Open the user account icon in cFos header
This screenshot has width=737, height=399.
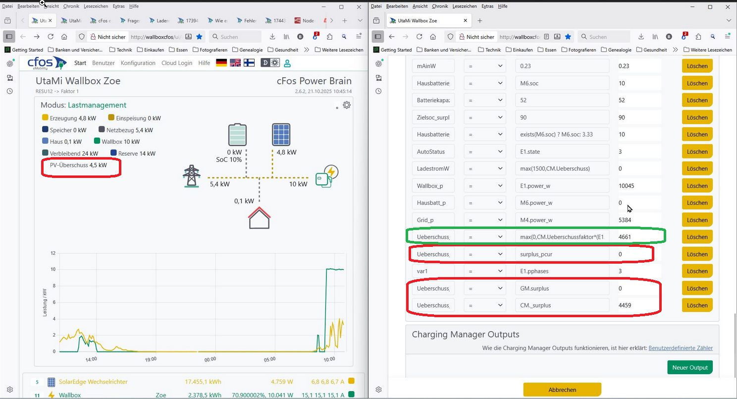(287, 63)
